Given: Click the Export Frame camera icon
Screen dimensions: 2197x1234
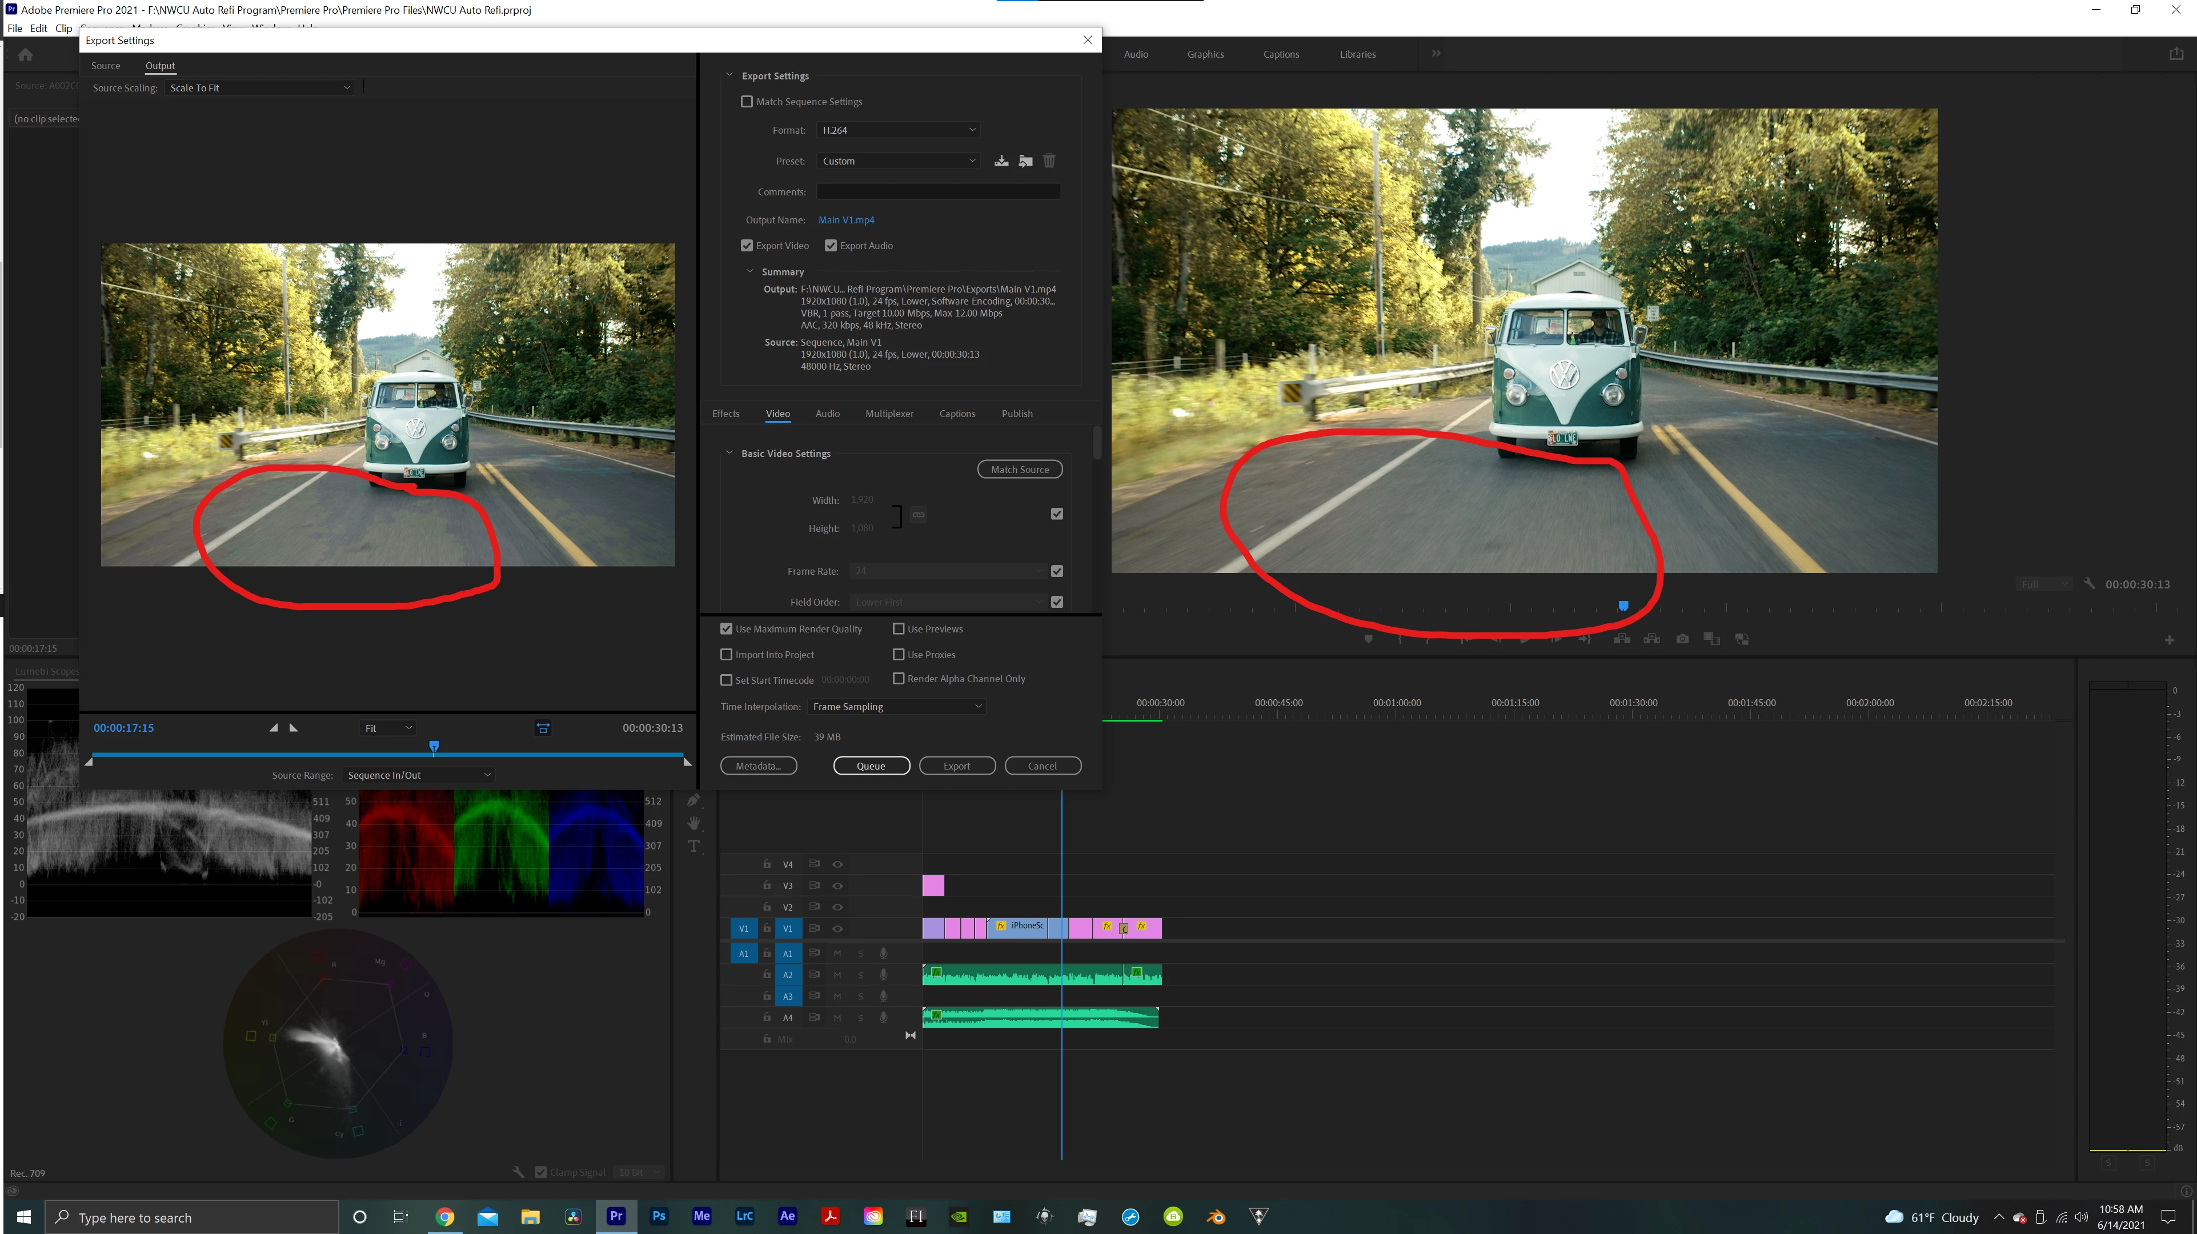Looking at the screenshot, I should click(1682, 639).
